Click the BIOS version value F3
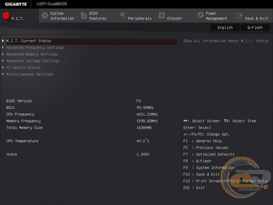Viewport: 273px width, 205px height. pyautogui.click(x=139, y=101)
